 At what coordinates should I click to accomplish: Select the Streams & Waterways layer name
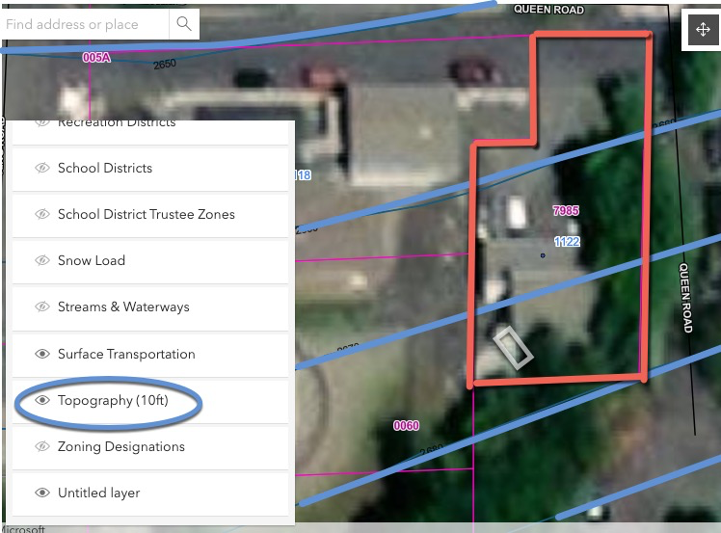pos(123,306)
